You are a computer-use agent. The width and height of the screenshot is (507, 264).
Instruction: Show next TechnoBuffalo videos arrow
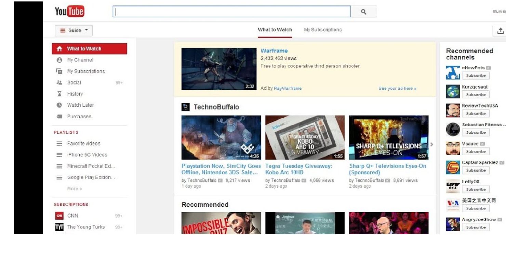[x=431, y=145]
